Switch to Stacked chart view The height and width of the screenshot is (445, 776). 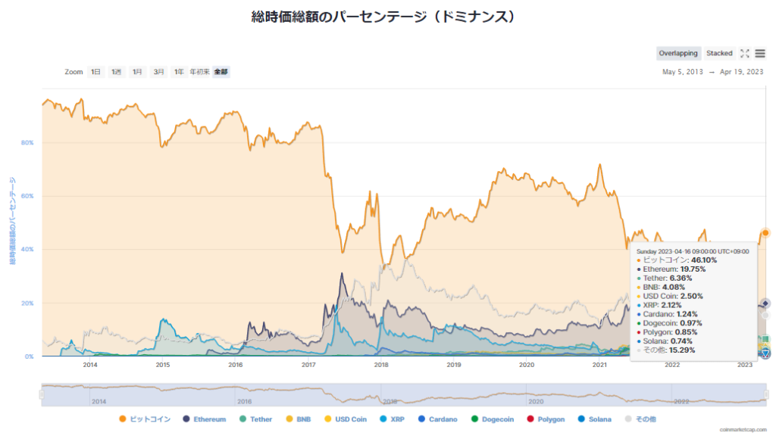click(719, 54)
